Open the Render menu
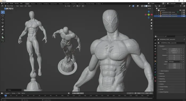 click(11, 3)
